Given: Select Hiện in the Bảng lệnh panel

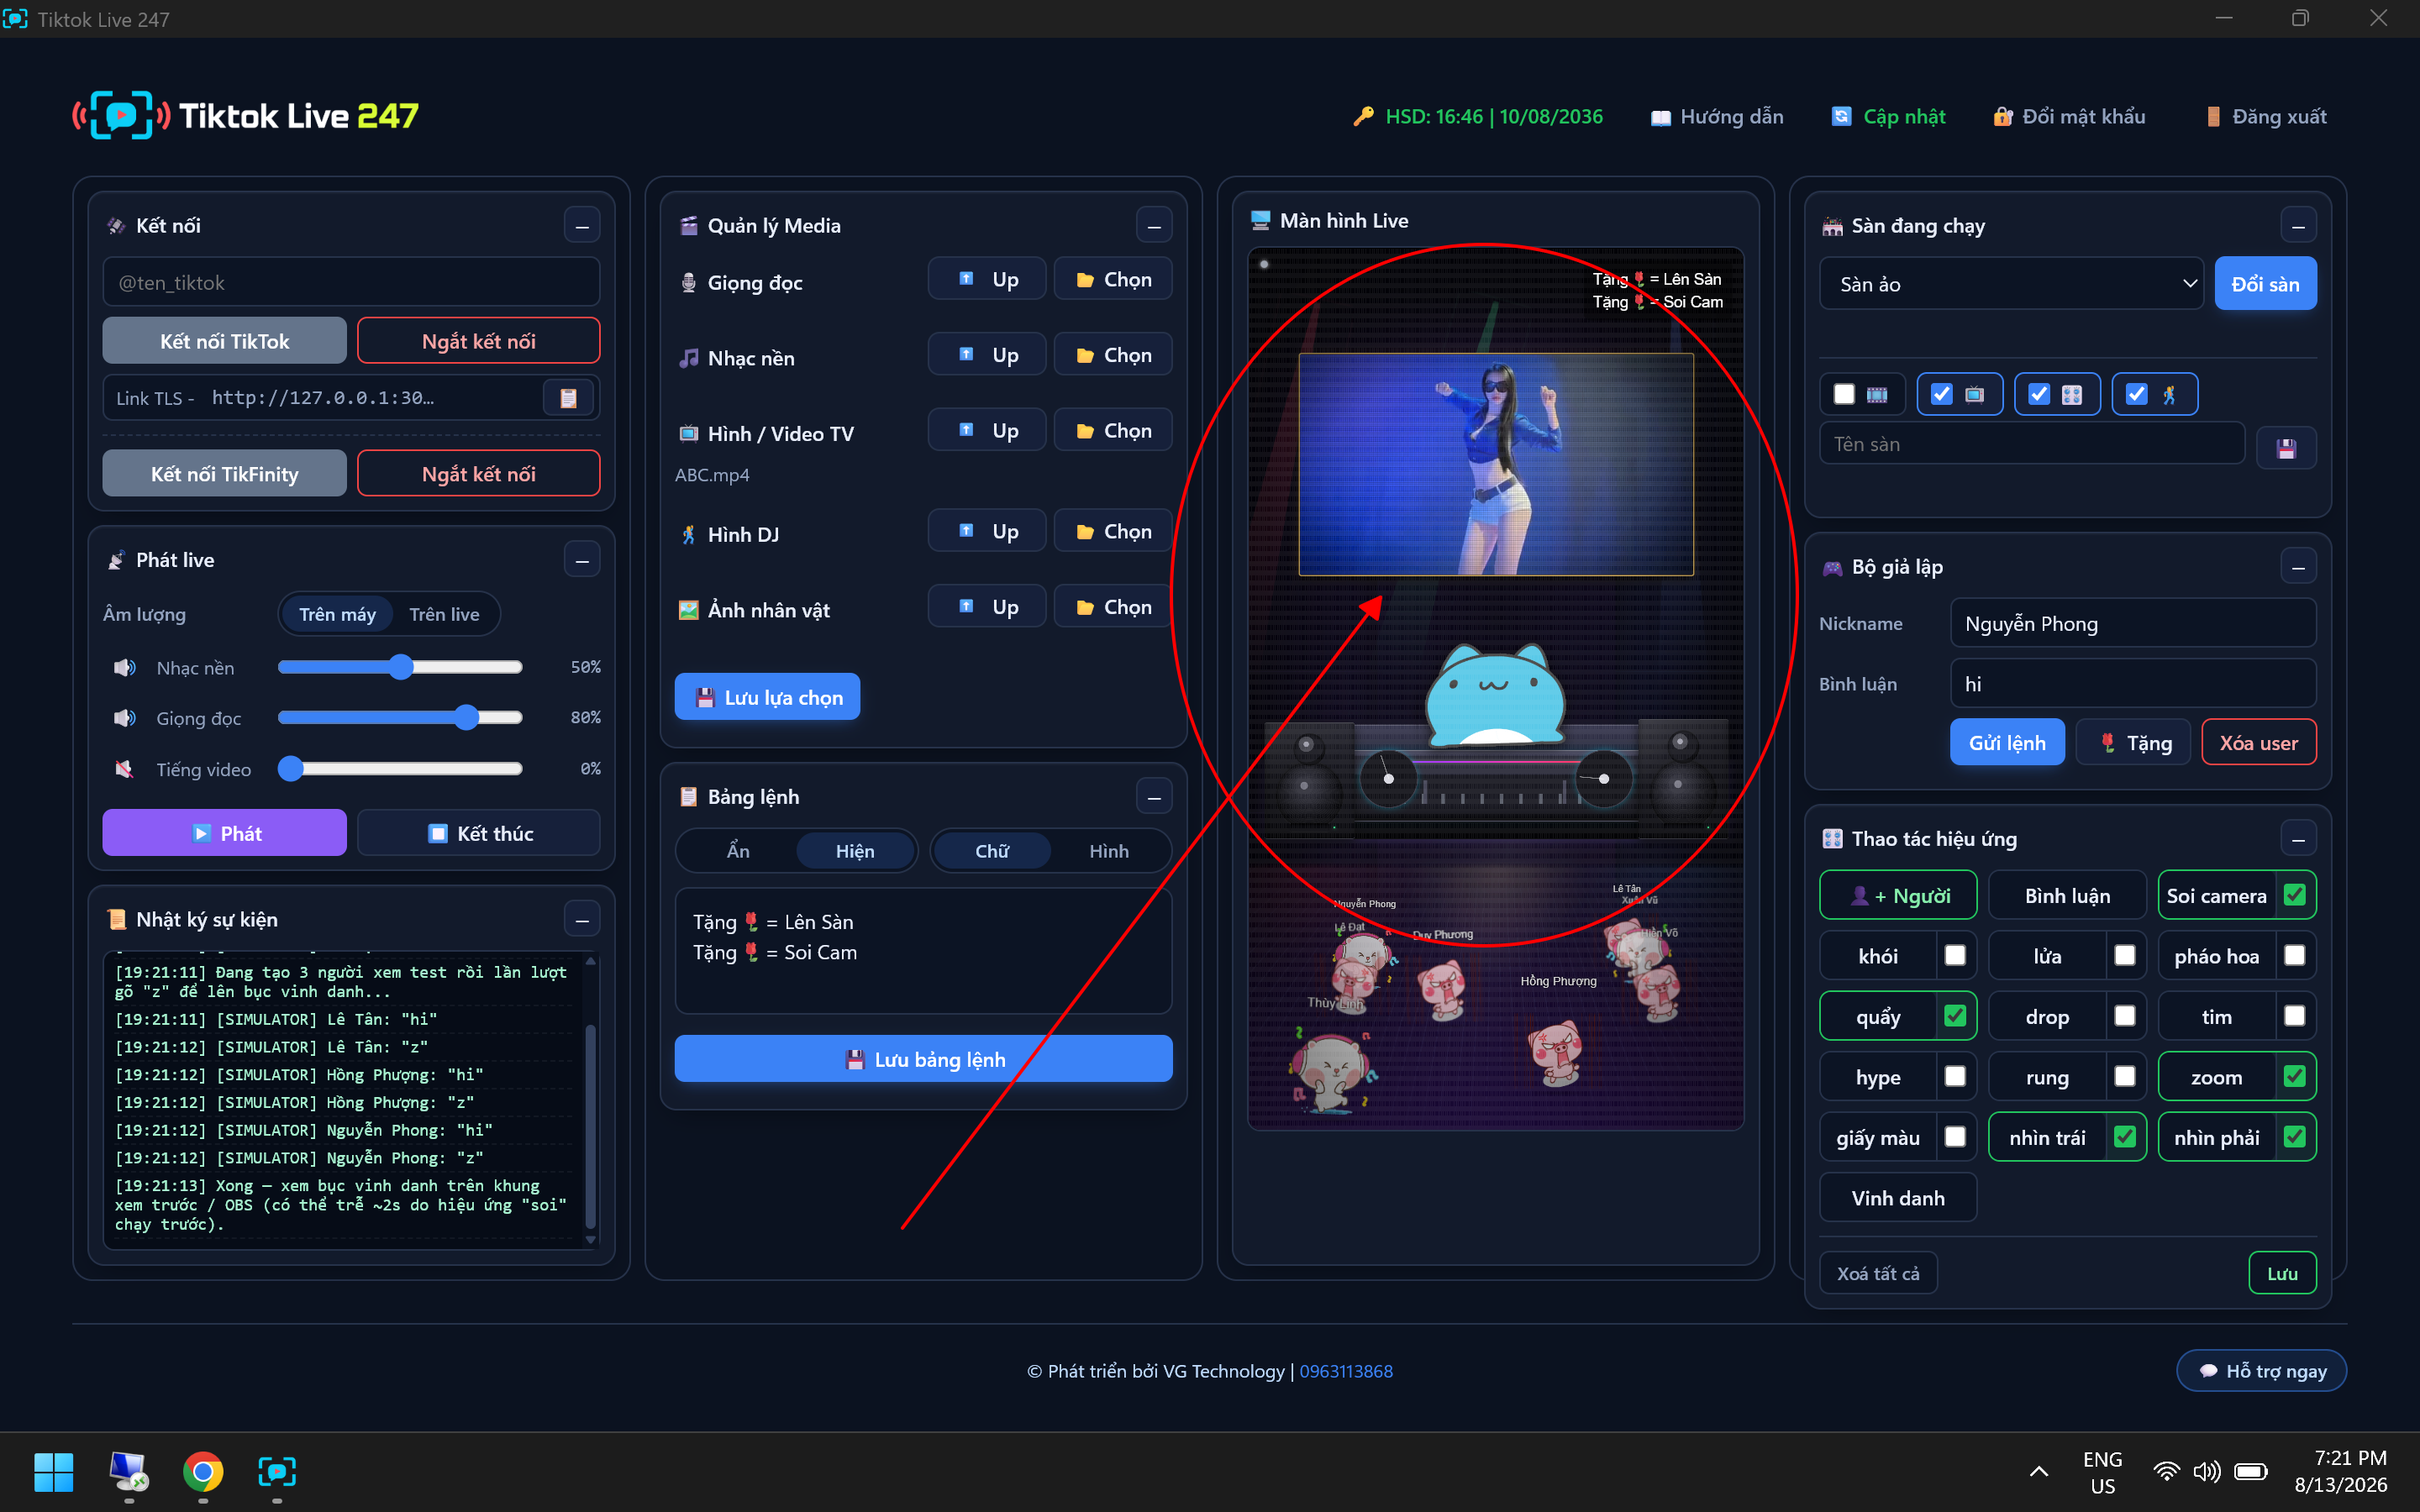Looking at the screenshot, I should [x=855, y=851].
